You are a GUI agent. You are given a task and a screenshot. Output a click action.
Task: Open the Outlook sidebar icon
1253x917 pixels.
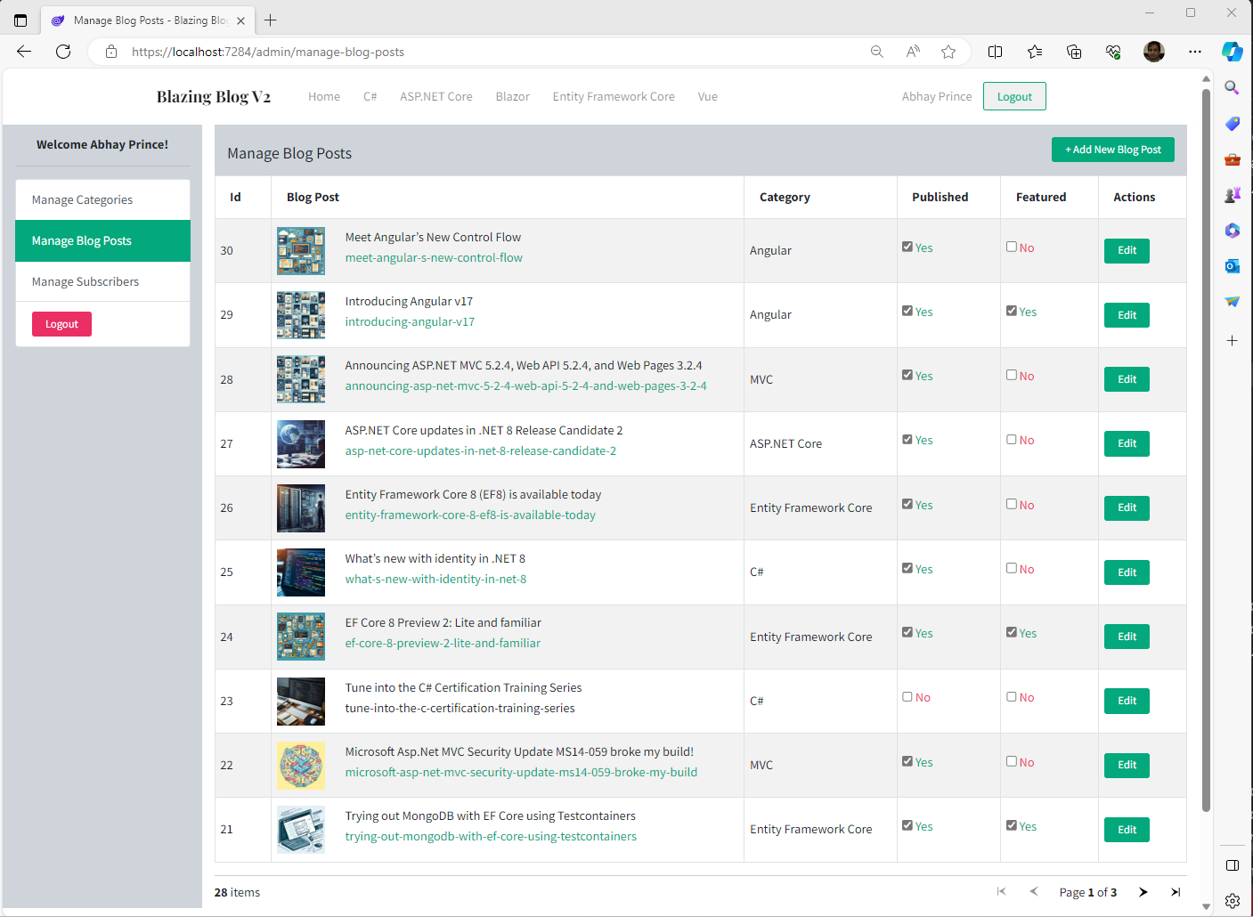pyautogui.click(x=1232, y=266)
